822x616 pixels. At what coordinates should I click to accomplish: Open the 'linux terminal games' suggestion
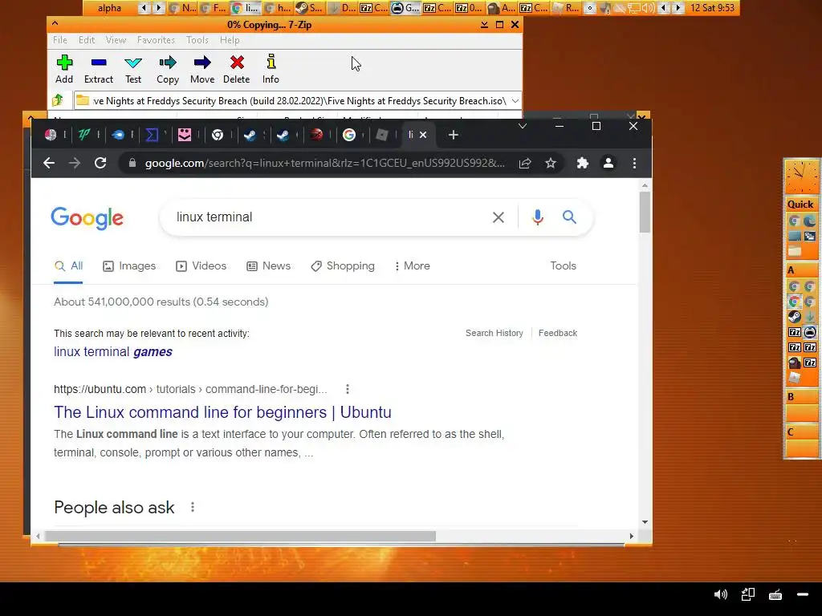coord(112,351)
